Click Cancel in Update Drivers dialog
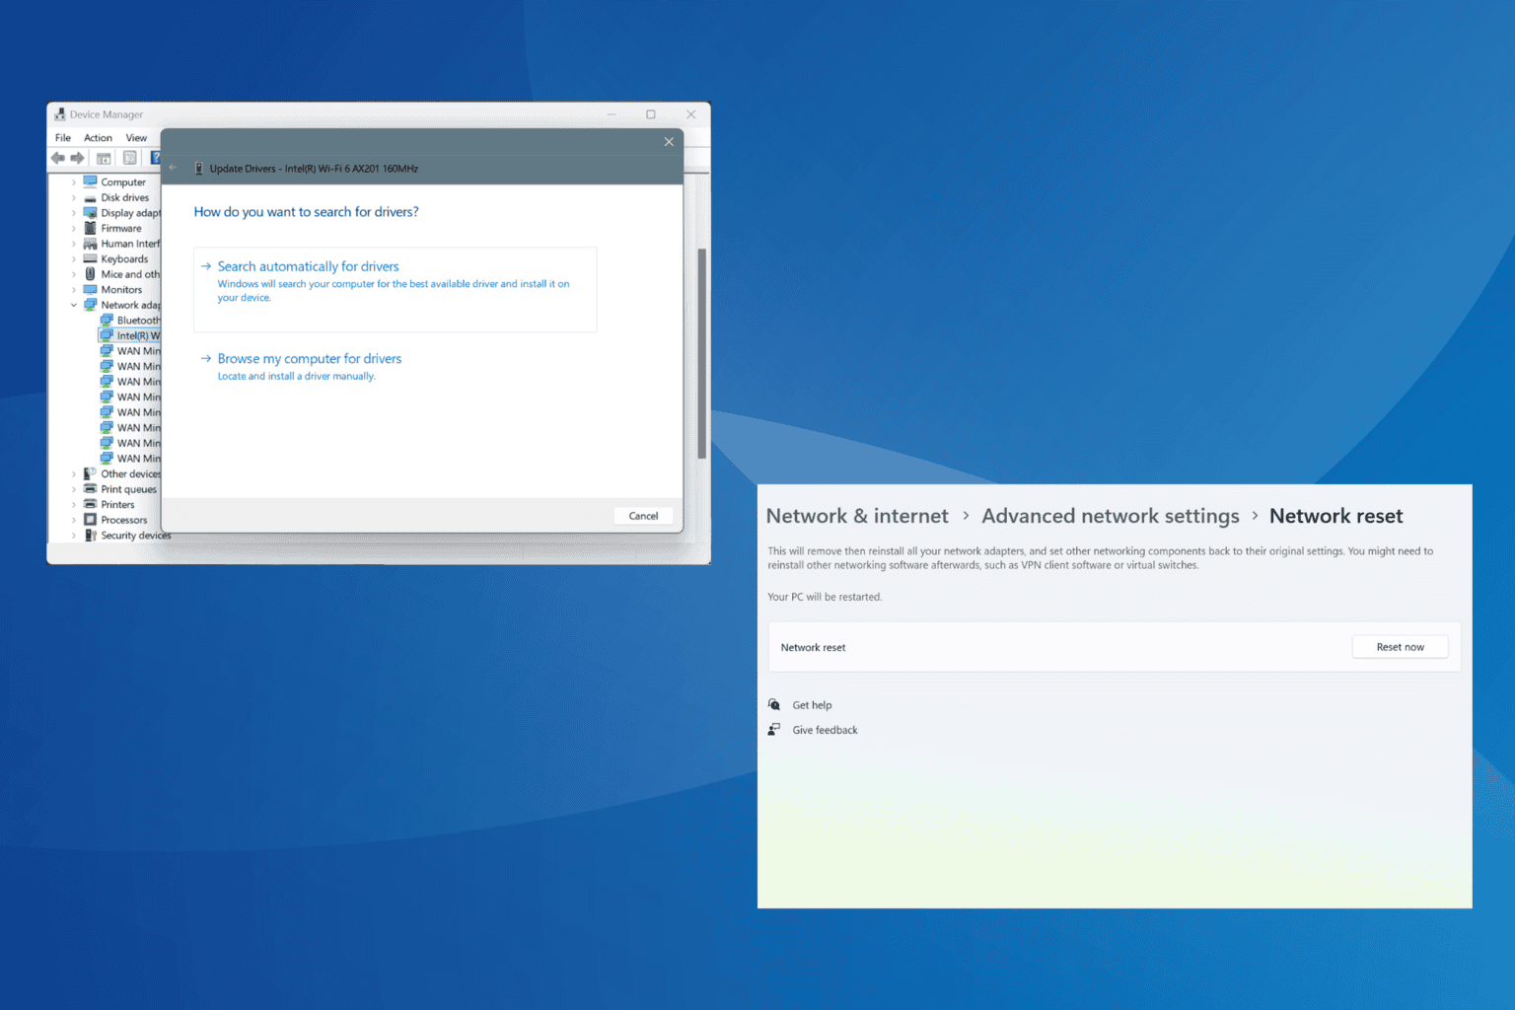 (643, 516)
